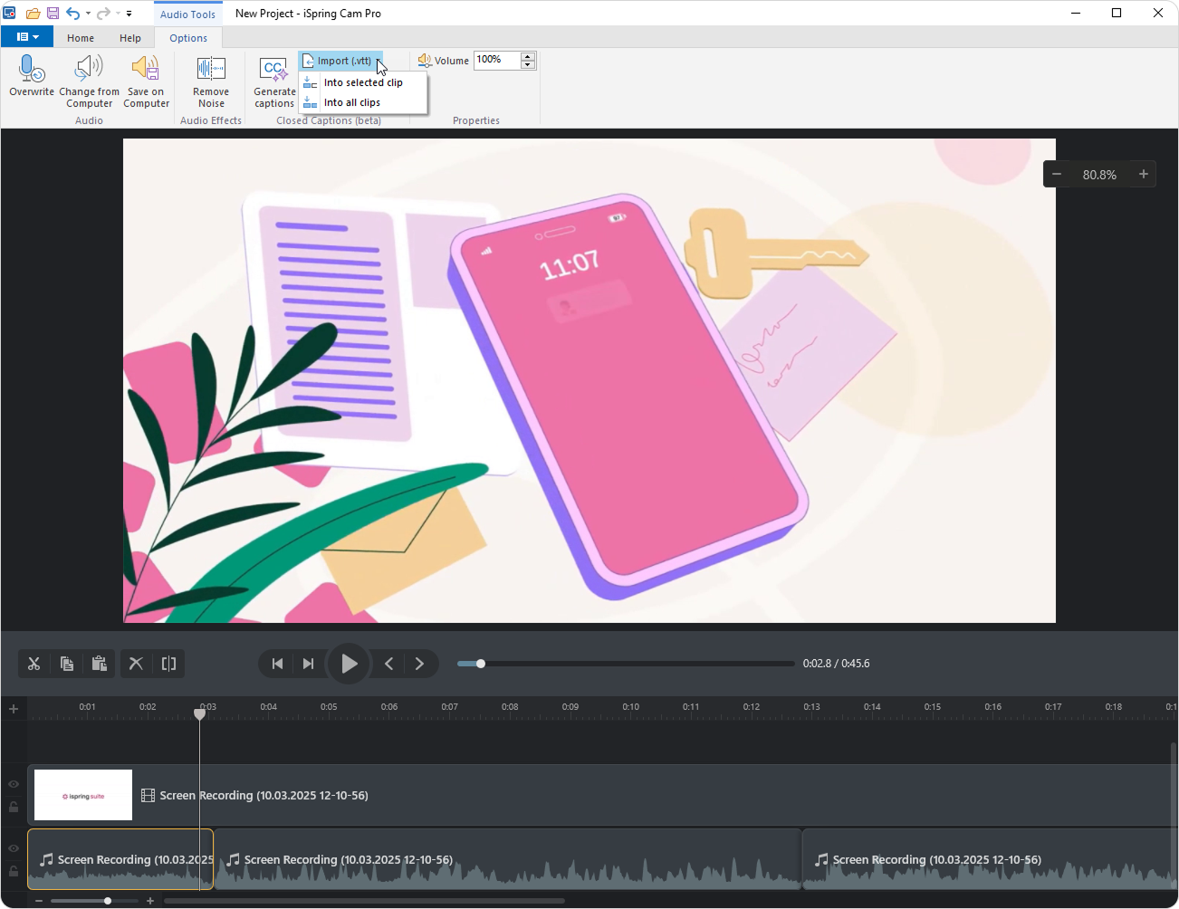Click the Overwrite audio microphone icon
The image size is (1179, 909).
[32, 70]
